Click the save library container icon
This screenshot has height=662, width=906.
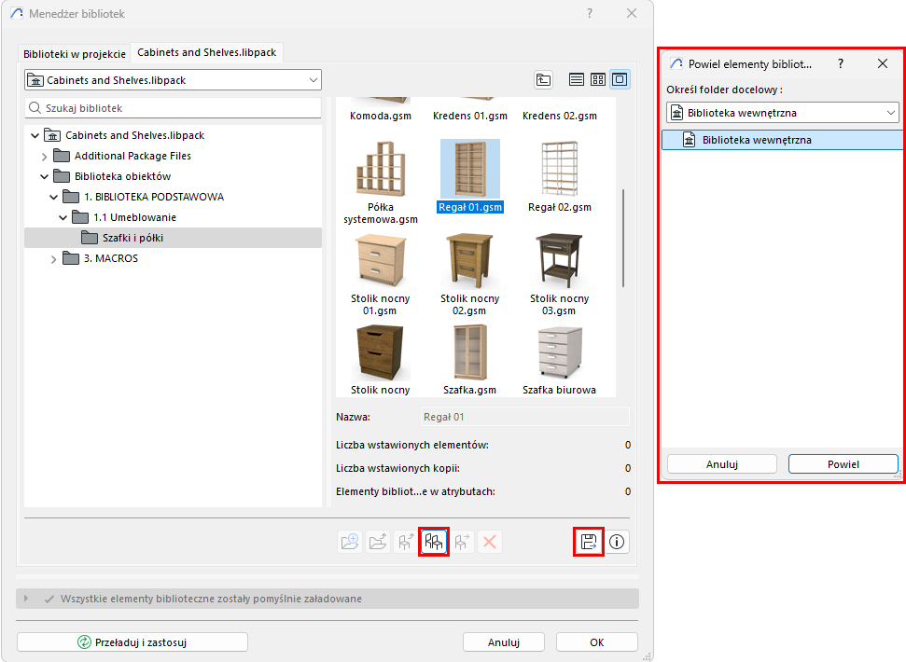(x=588, y=542)
